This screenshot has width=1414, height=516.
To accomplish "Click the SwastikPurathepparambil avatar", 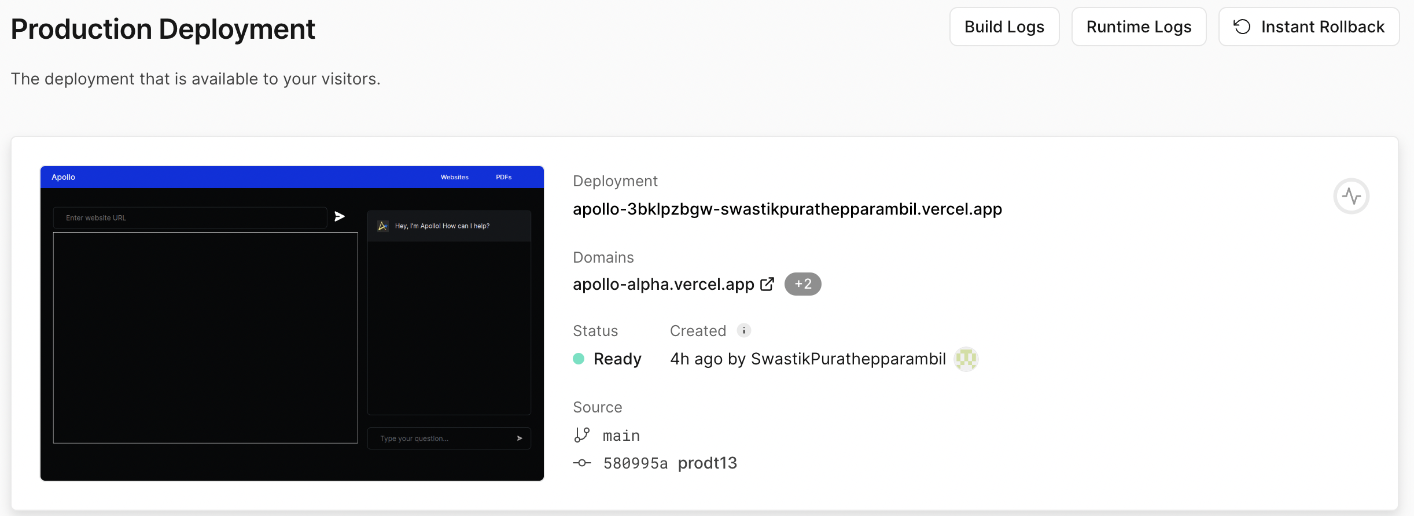I will pos(966,359).
